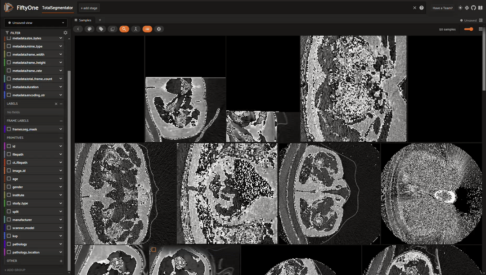The width and height of the screenshot is (486, 275).
Task: Expand the OTHER group plus icon
Action: click(61, 261)
